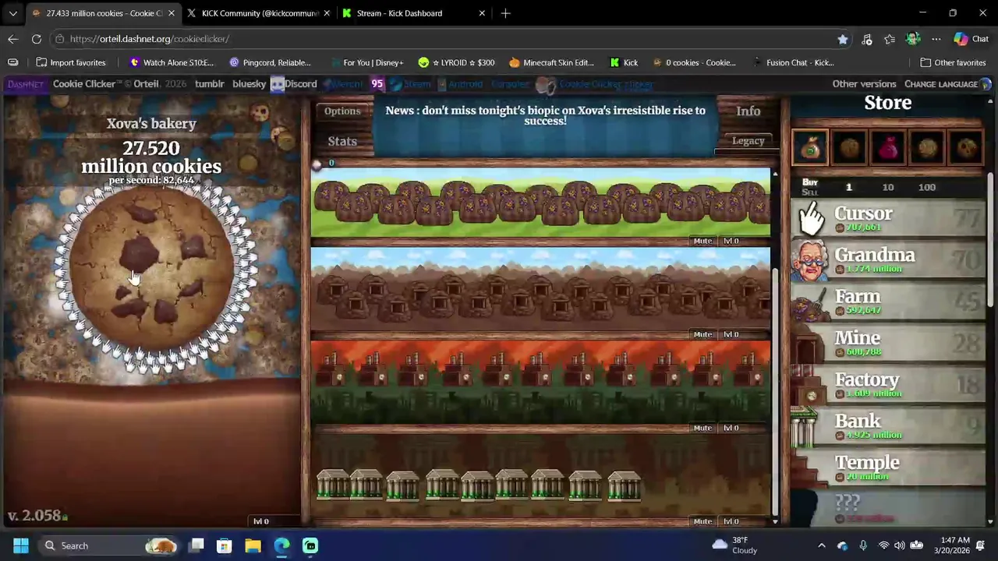
Task: Click the microphone icon in system tray
Action: tap(863, 545)
